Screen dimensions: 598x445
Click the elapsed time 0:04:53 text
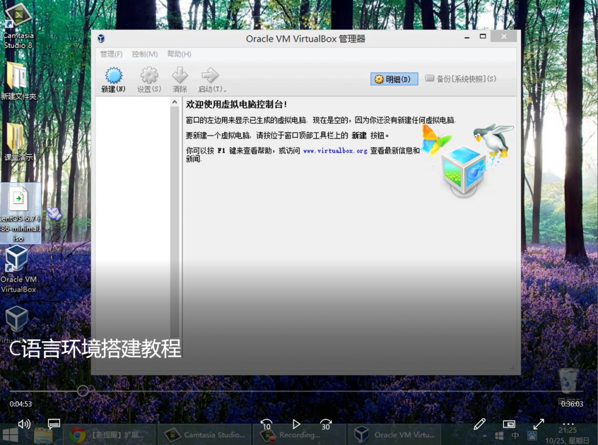pyautogui.click(x=20, y=404)
